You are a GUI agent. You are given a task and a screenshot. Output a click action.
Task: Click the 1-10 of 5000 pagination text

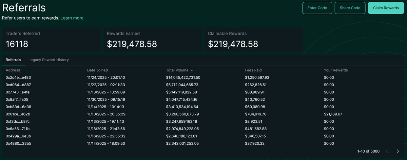tap(368, 151)
